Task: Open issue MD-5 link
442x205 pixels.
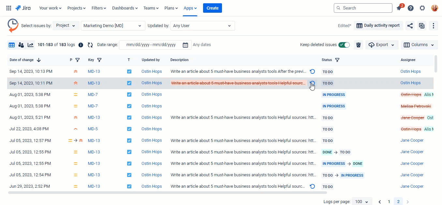Action: tap(93, 129)
